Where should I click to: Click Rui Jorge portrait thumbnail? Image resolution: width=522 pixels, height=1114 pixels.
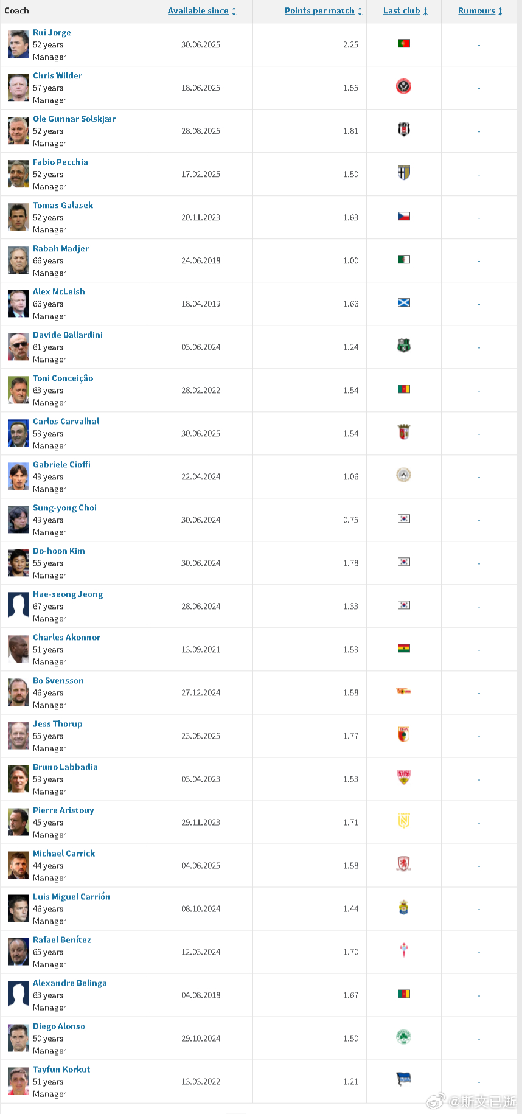point(18,45)
